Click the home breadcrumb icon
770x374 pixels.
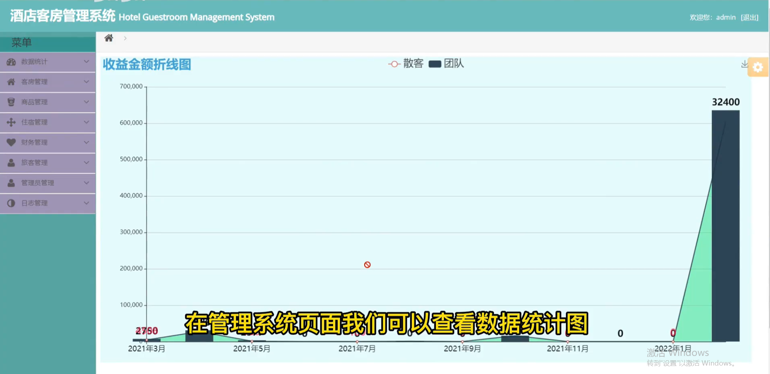click(109, 38)
